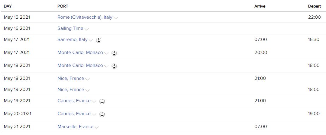Open the Marseille, France port link
326x135 pixels.
point(75,127)
